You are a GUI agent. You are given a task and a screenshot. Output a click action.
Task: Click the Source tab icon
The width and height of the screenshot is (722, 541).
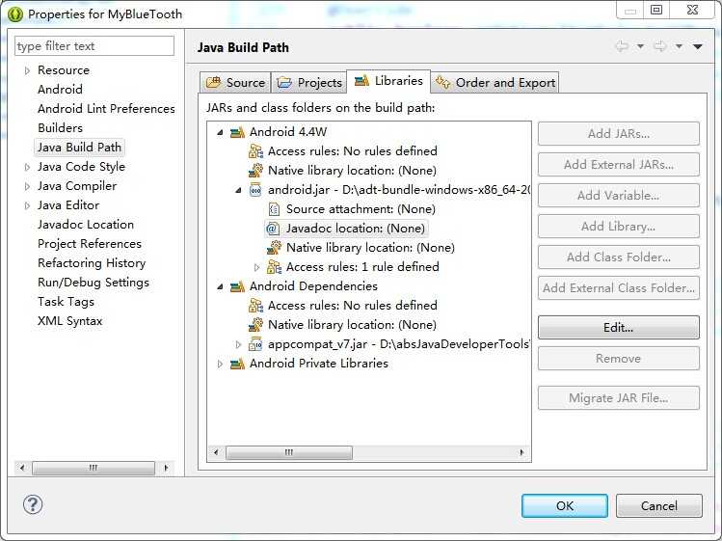213,83
